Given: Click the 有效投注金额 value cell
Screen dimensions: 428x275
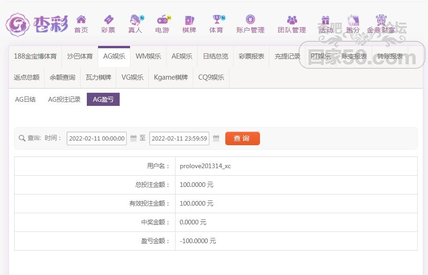Looking at the screenshot, I should coord(296,204).
